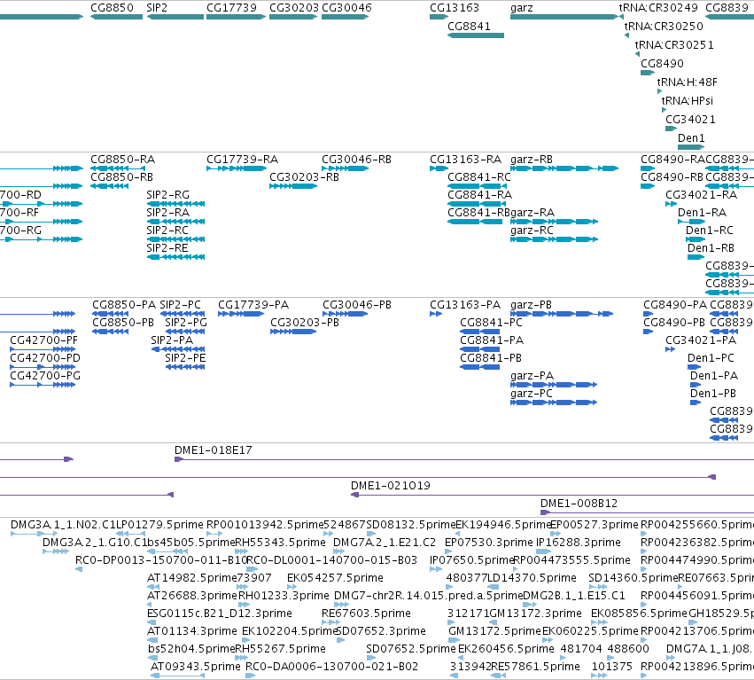Click the CG34021-PA protein label
The width and height of the screenshot is (754, 680).
click(701, 340)
